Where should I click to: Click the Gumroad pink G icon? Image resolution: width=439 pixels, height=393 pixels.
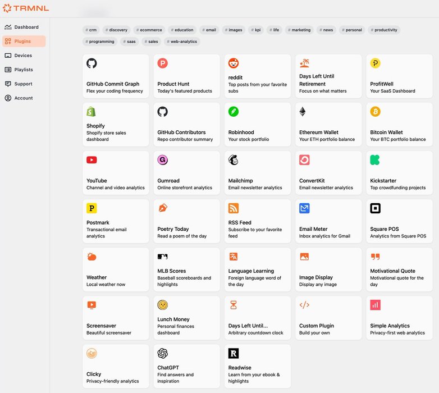pyautogui.click(x=162, y=160)
